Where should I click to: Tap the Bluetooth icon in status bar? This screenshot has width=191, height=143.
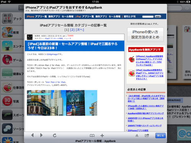[x=178, y=2]
